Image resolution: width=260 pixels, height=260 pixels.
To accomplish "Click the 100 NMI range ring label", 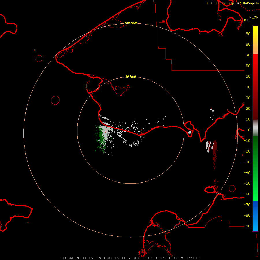I will coord(131,23).
